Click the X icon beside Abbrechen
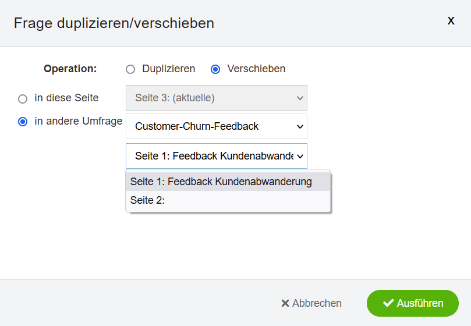Screen dimensions: 471x326 point(285,303)
